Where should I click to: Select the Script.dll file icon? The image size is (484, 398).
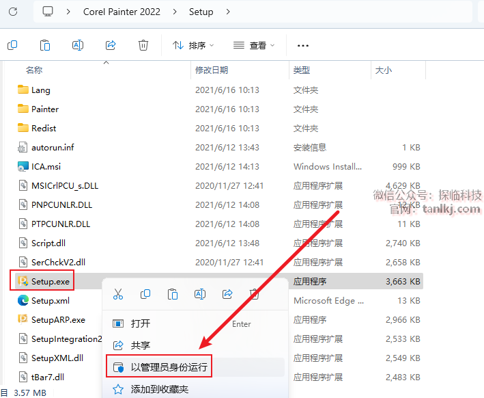pos(23,243)
